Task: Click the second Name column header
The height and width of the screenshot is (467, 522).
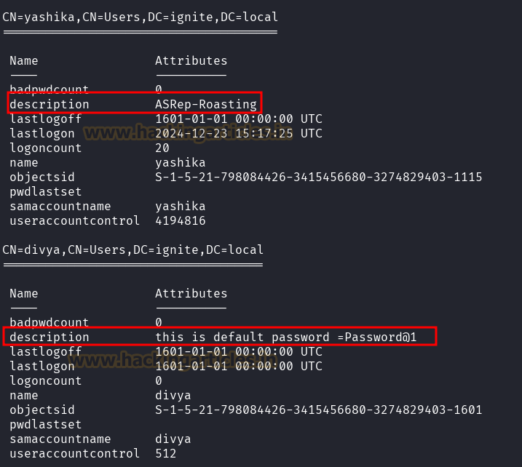Action: [23, 294]
